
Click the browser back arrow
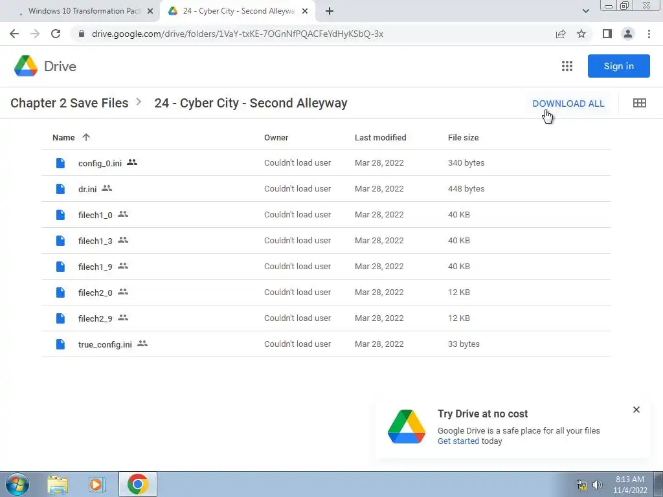click(x=14, y=34)
